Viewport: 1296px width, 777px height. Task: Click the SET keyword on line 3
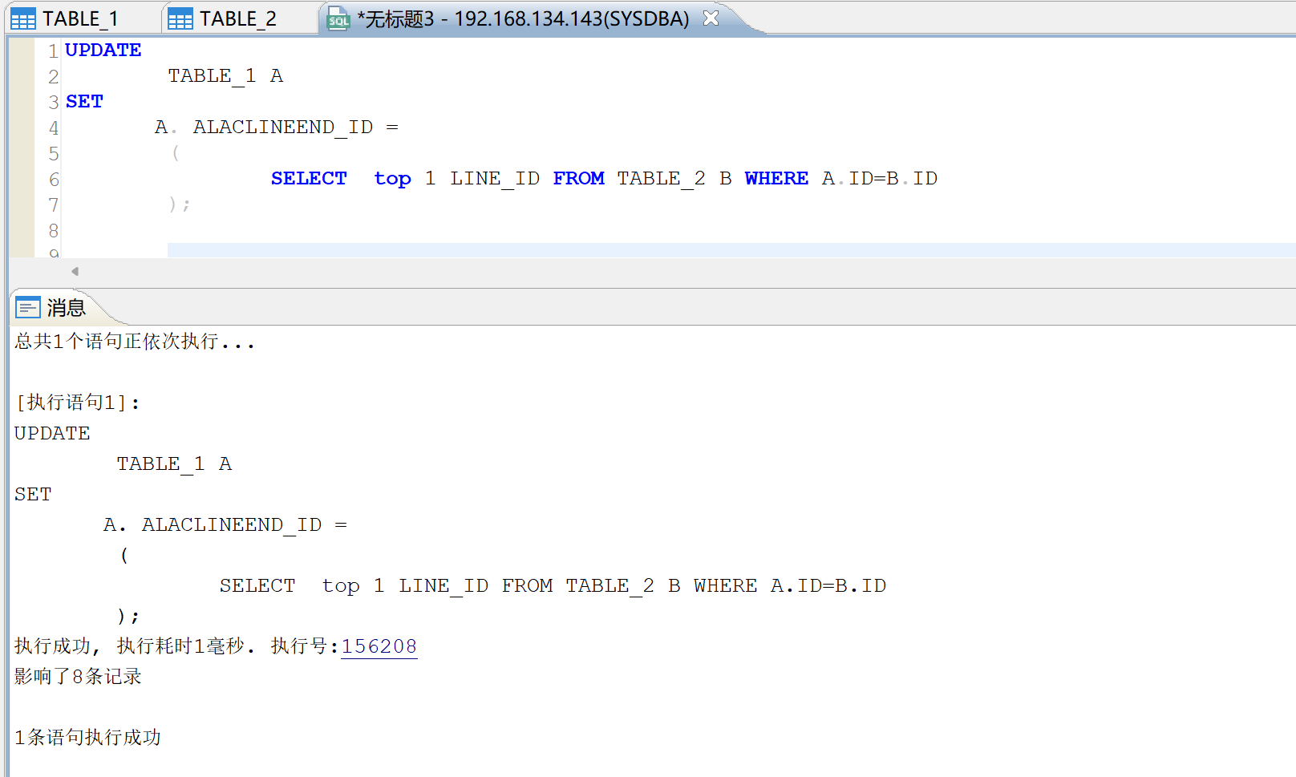pyautogui.click(x=84, y=101)
